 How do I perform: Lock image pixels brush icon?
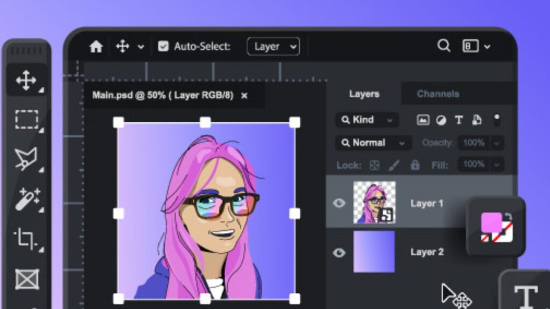click(x=394, y=165)
